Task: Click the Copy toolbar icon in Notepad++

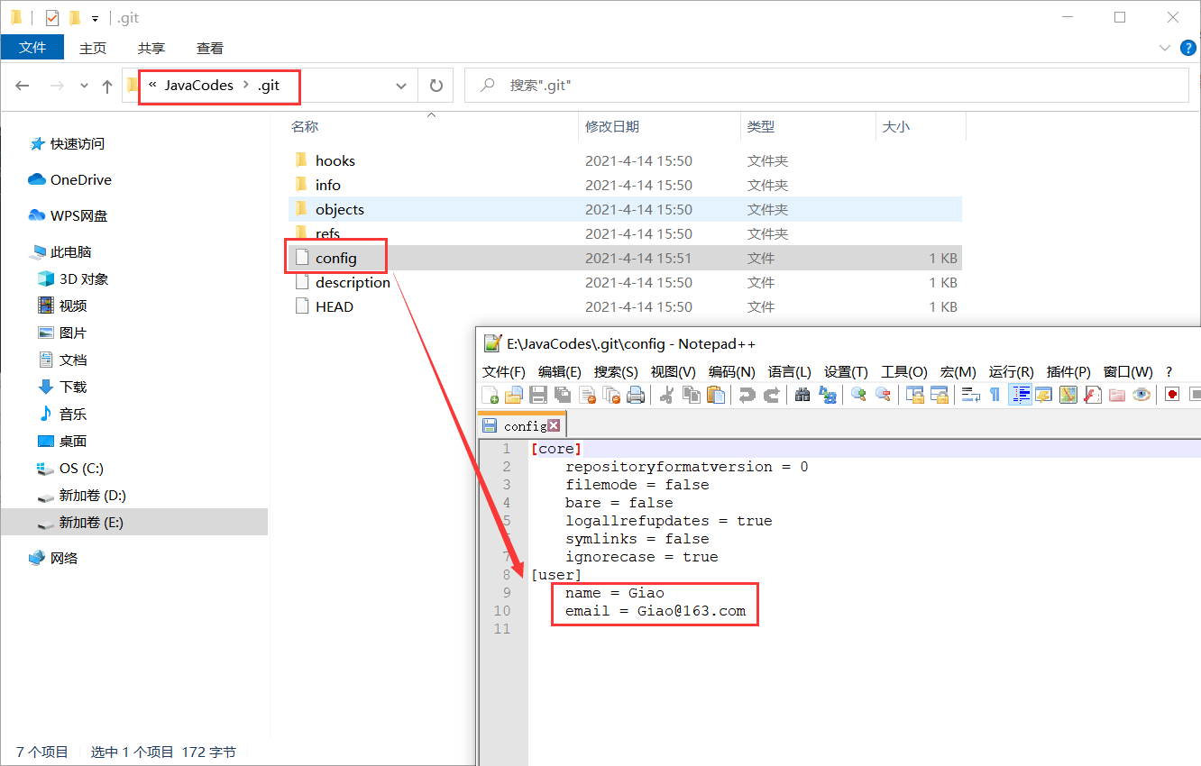Action: pyautogui.click(x=692, y=394)
